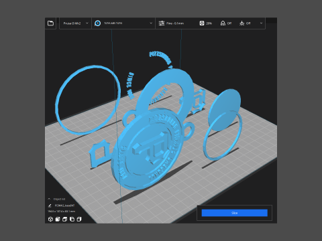Expand the material and nozzle selection dropdown
The height and width of the screenshot is (241, 322).
click(x=151, y=23)
